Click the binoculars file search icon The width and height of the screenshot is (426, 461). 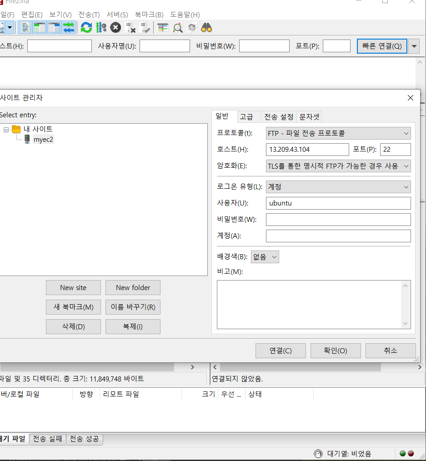206,28
